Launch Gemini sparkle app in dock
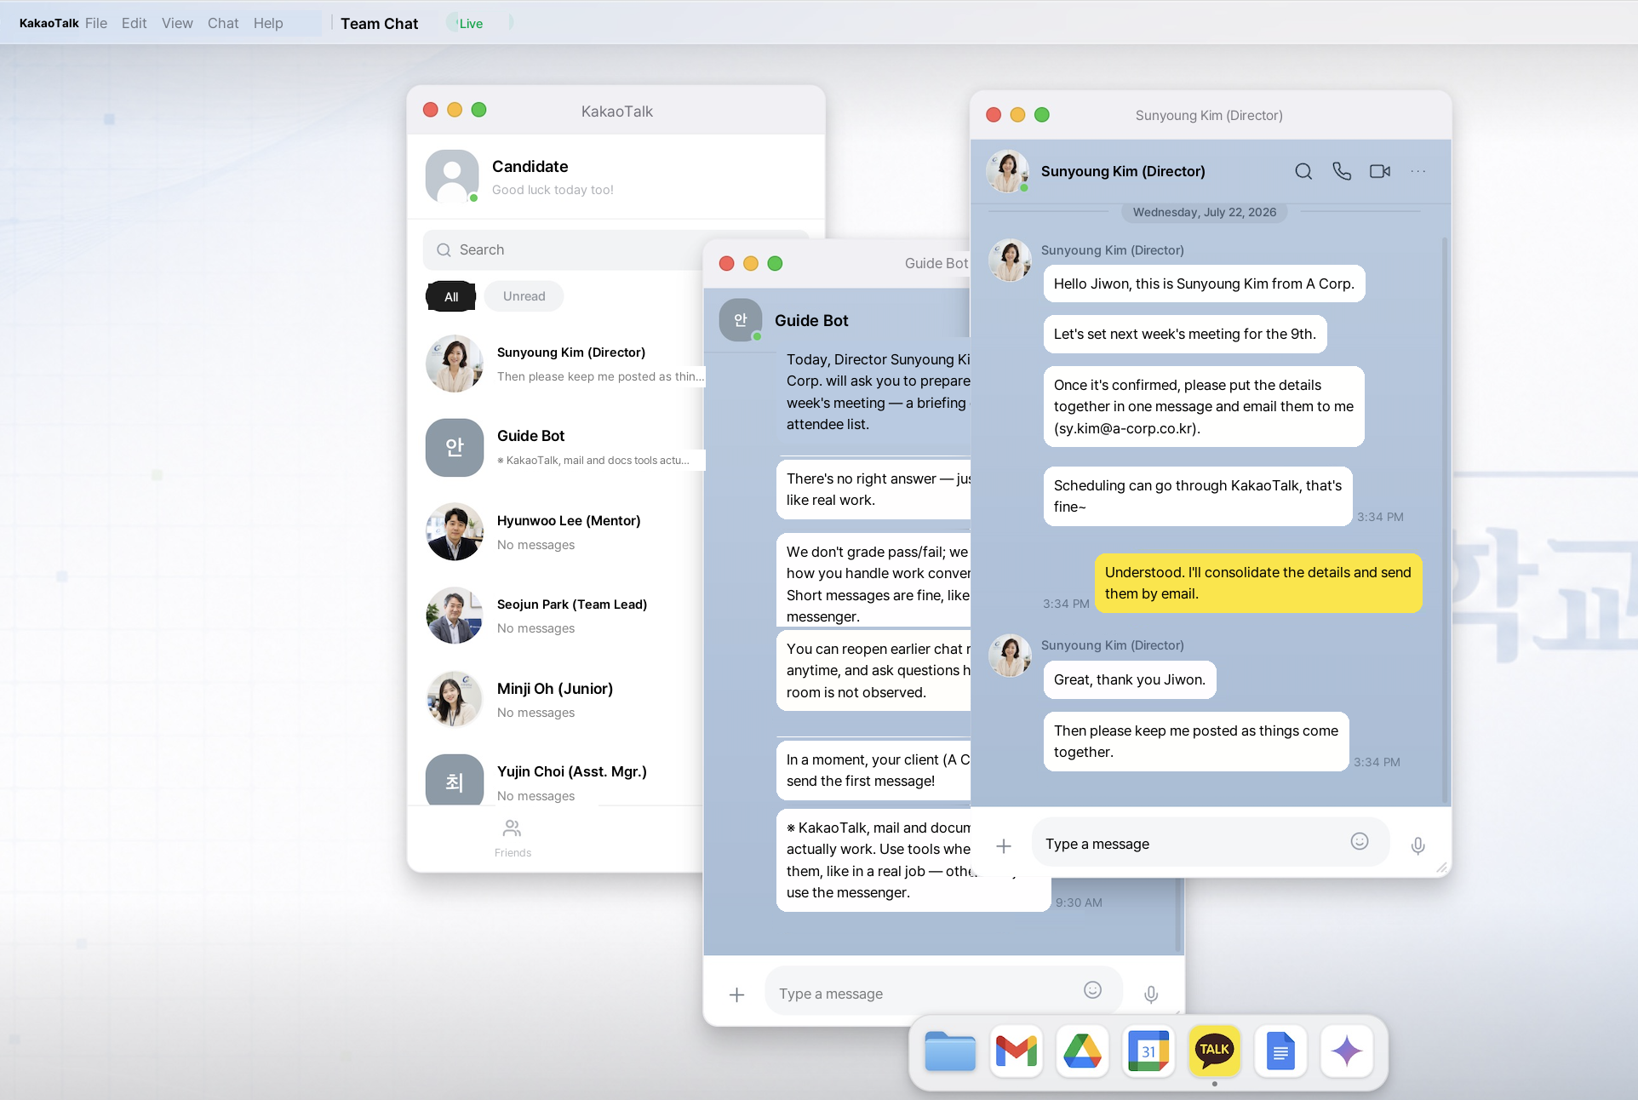 click(1347, 1051)
